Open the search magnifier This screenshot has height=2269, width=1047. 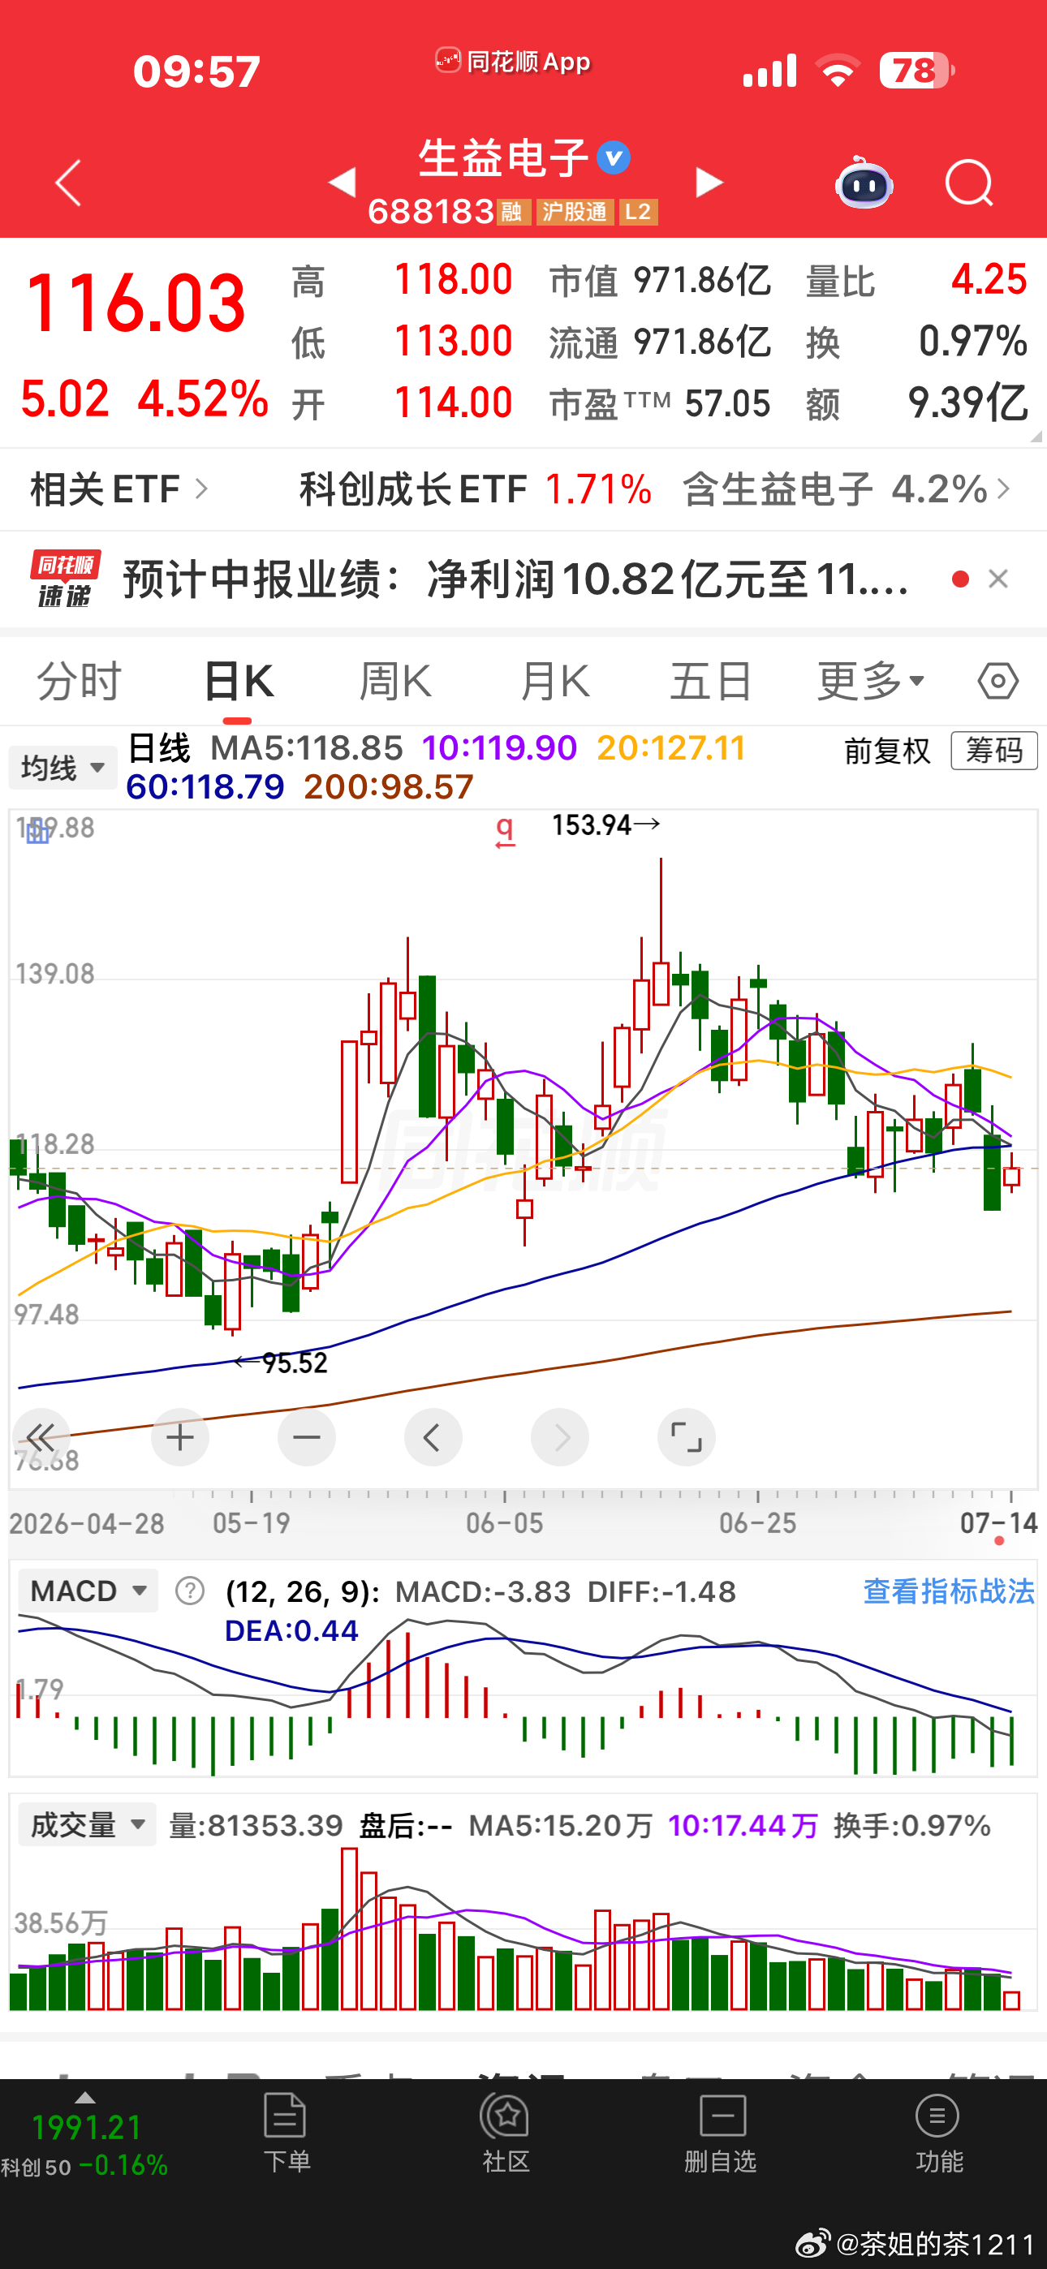coord(969,183)
